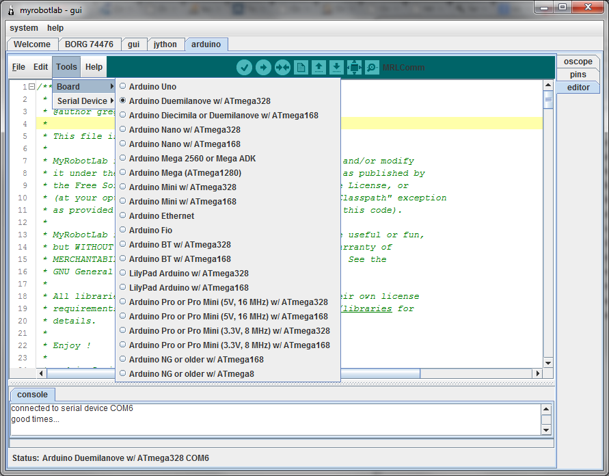Choose Arduino Mega (ATmega1280) board
609x476 pixels.
pyautogui.click(x=228, y=173)
